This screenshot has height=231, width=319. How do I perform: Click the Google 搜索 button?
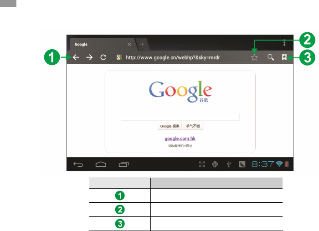[x=170, y=126]
